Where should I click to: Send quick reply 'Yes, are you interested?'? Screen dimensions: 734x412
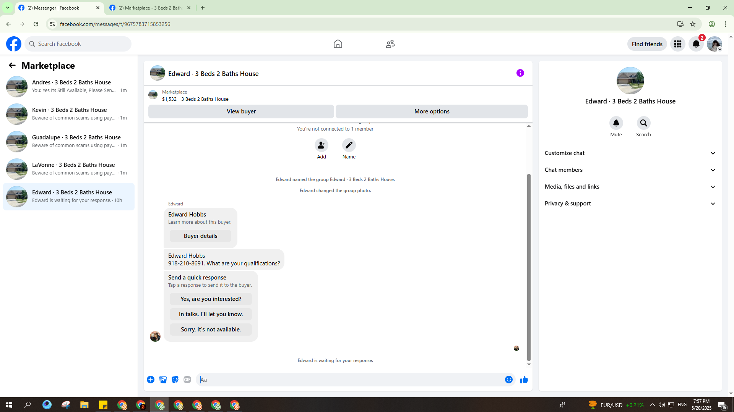click(x=211, y=299)
